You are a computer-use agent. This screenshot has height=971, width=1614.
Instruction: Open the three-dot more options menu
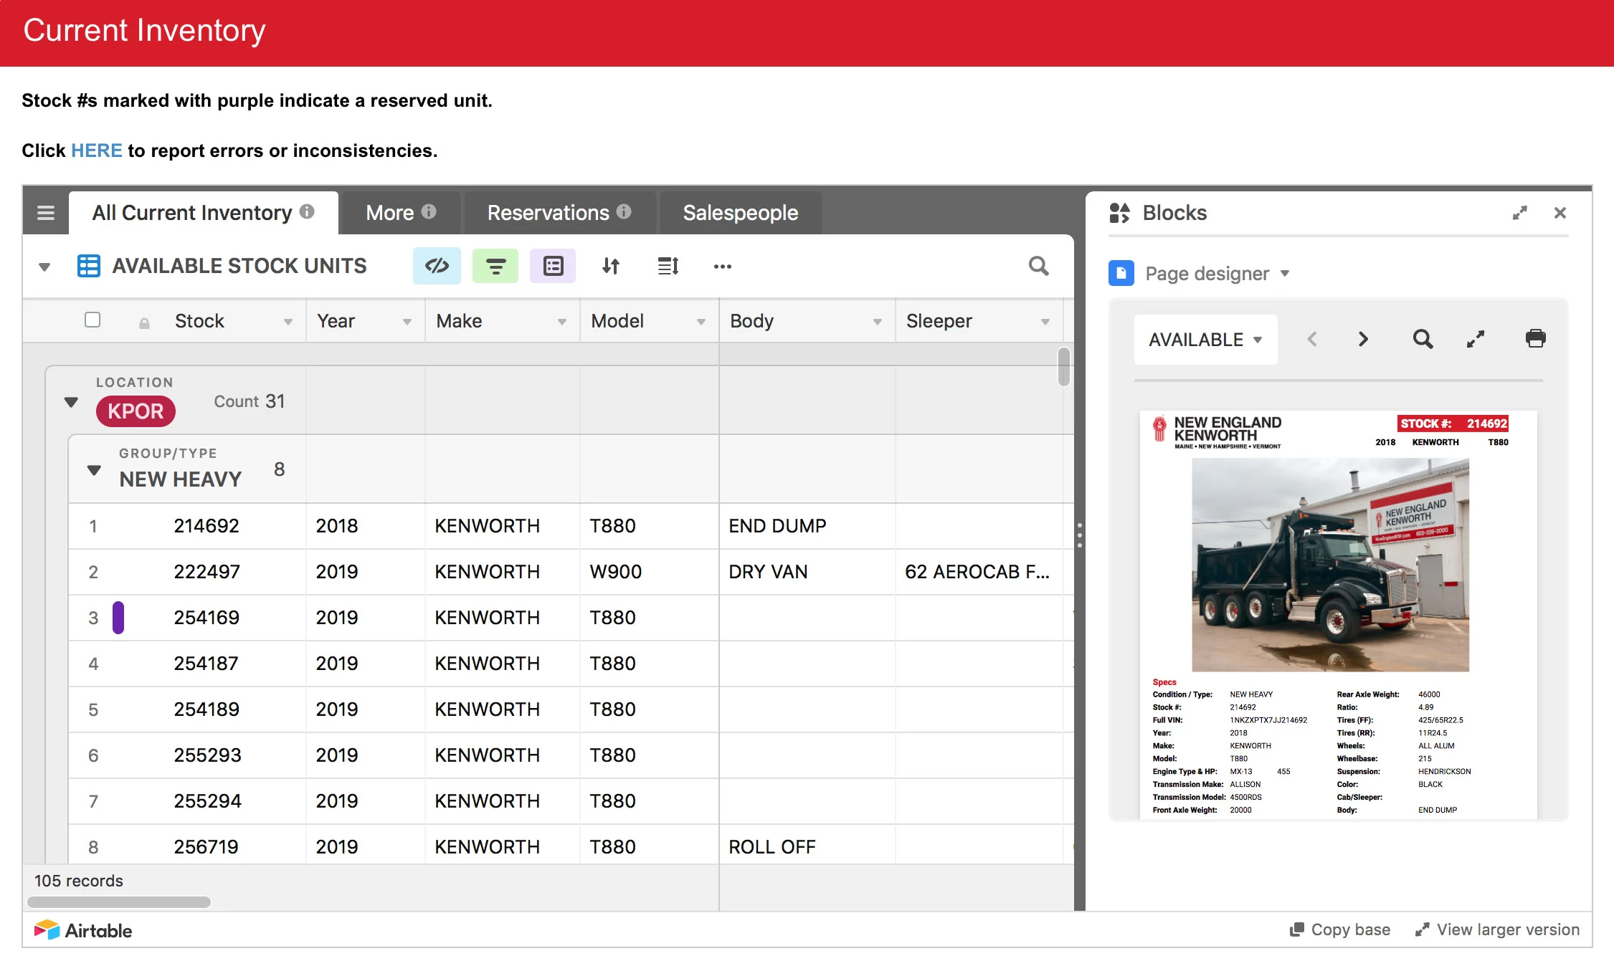[723, 267]
